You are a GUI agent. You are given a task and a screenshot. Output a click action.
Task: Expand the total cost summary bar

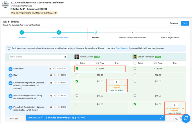point(162,118)
